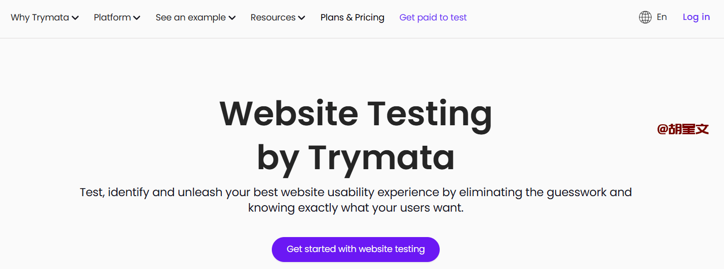Click the subtitle line starting Test, identify
This screenshot has height=269, width=724.
point(355,192)
